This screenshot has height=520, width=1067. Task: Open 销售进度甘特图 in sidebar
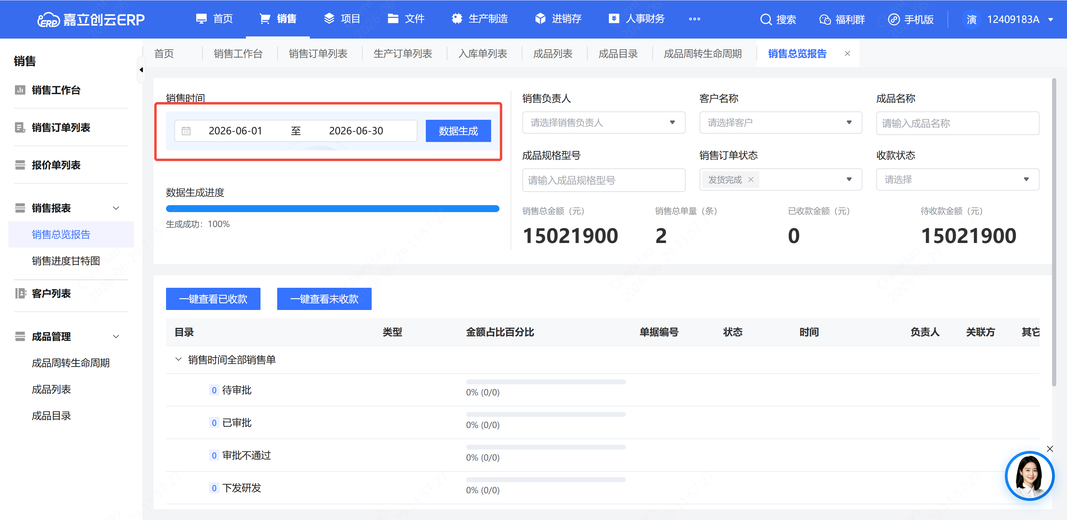66,260
